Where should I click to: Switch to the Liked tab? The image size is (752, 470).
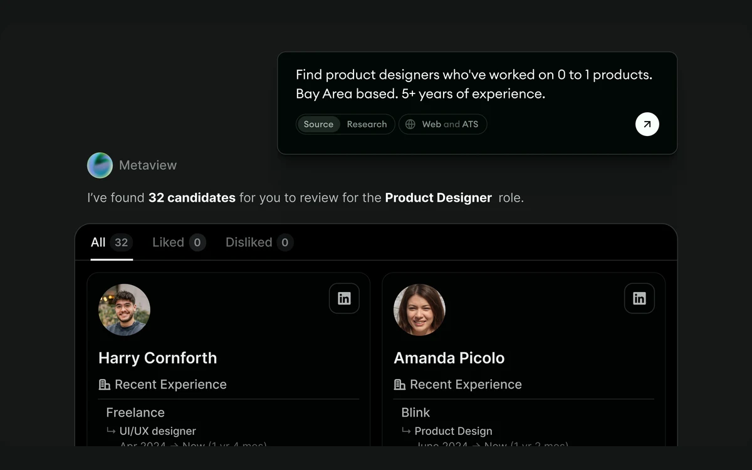[179, 243]
